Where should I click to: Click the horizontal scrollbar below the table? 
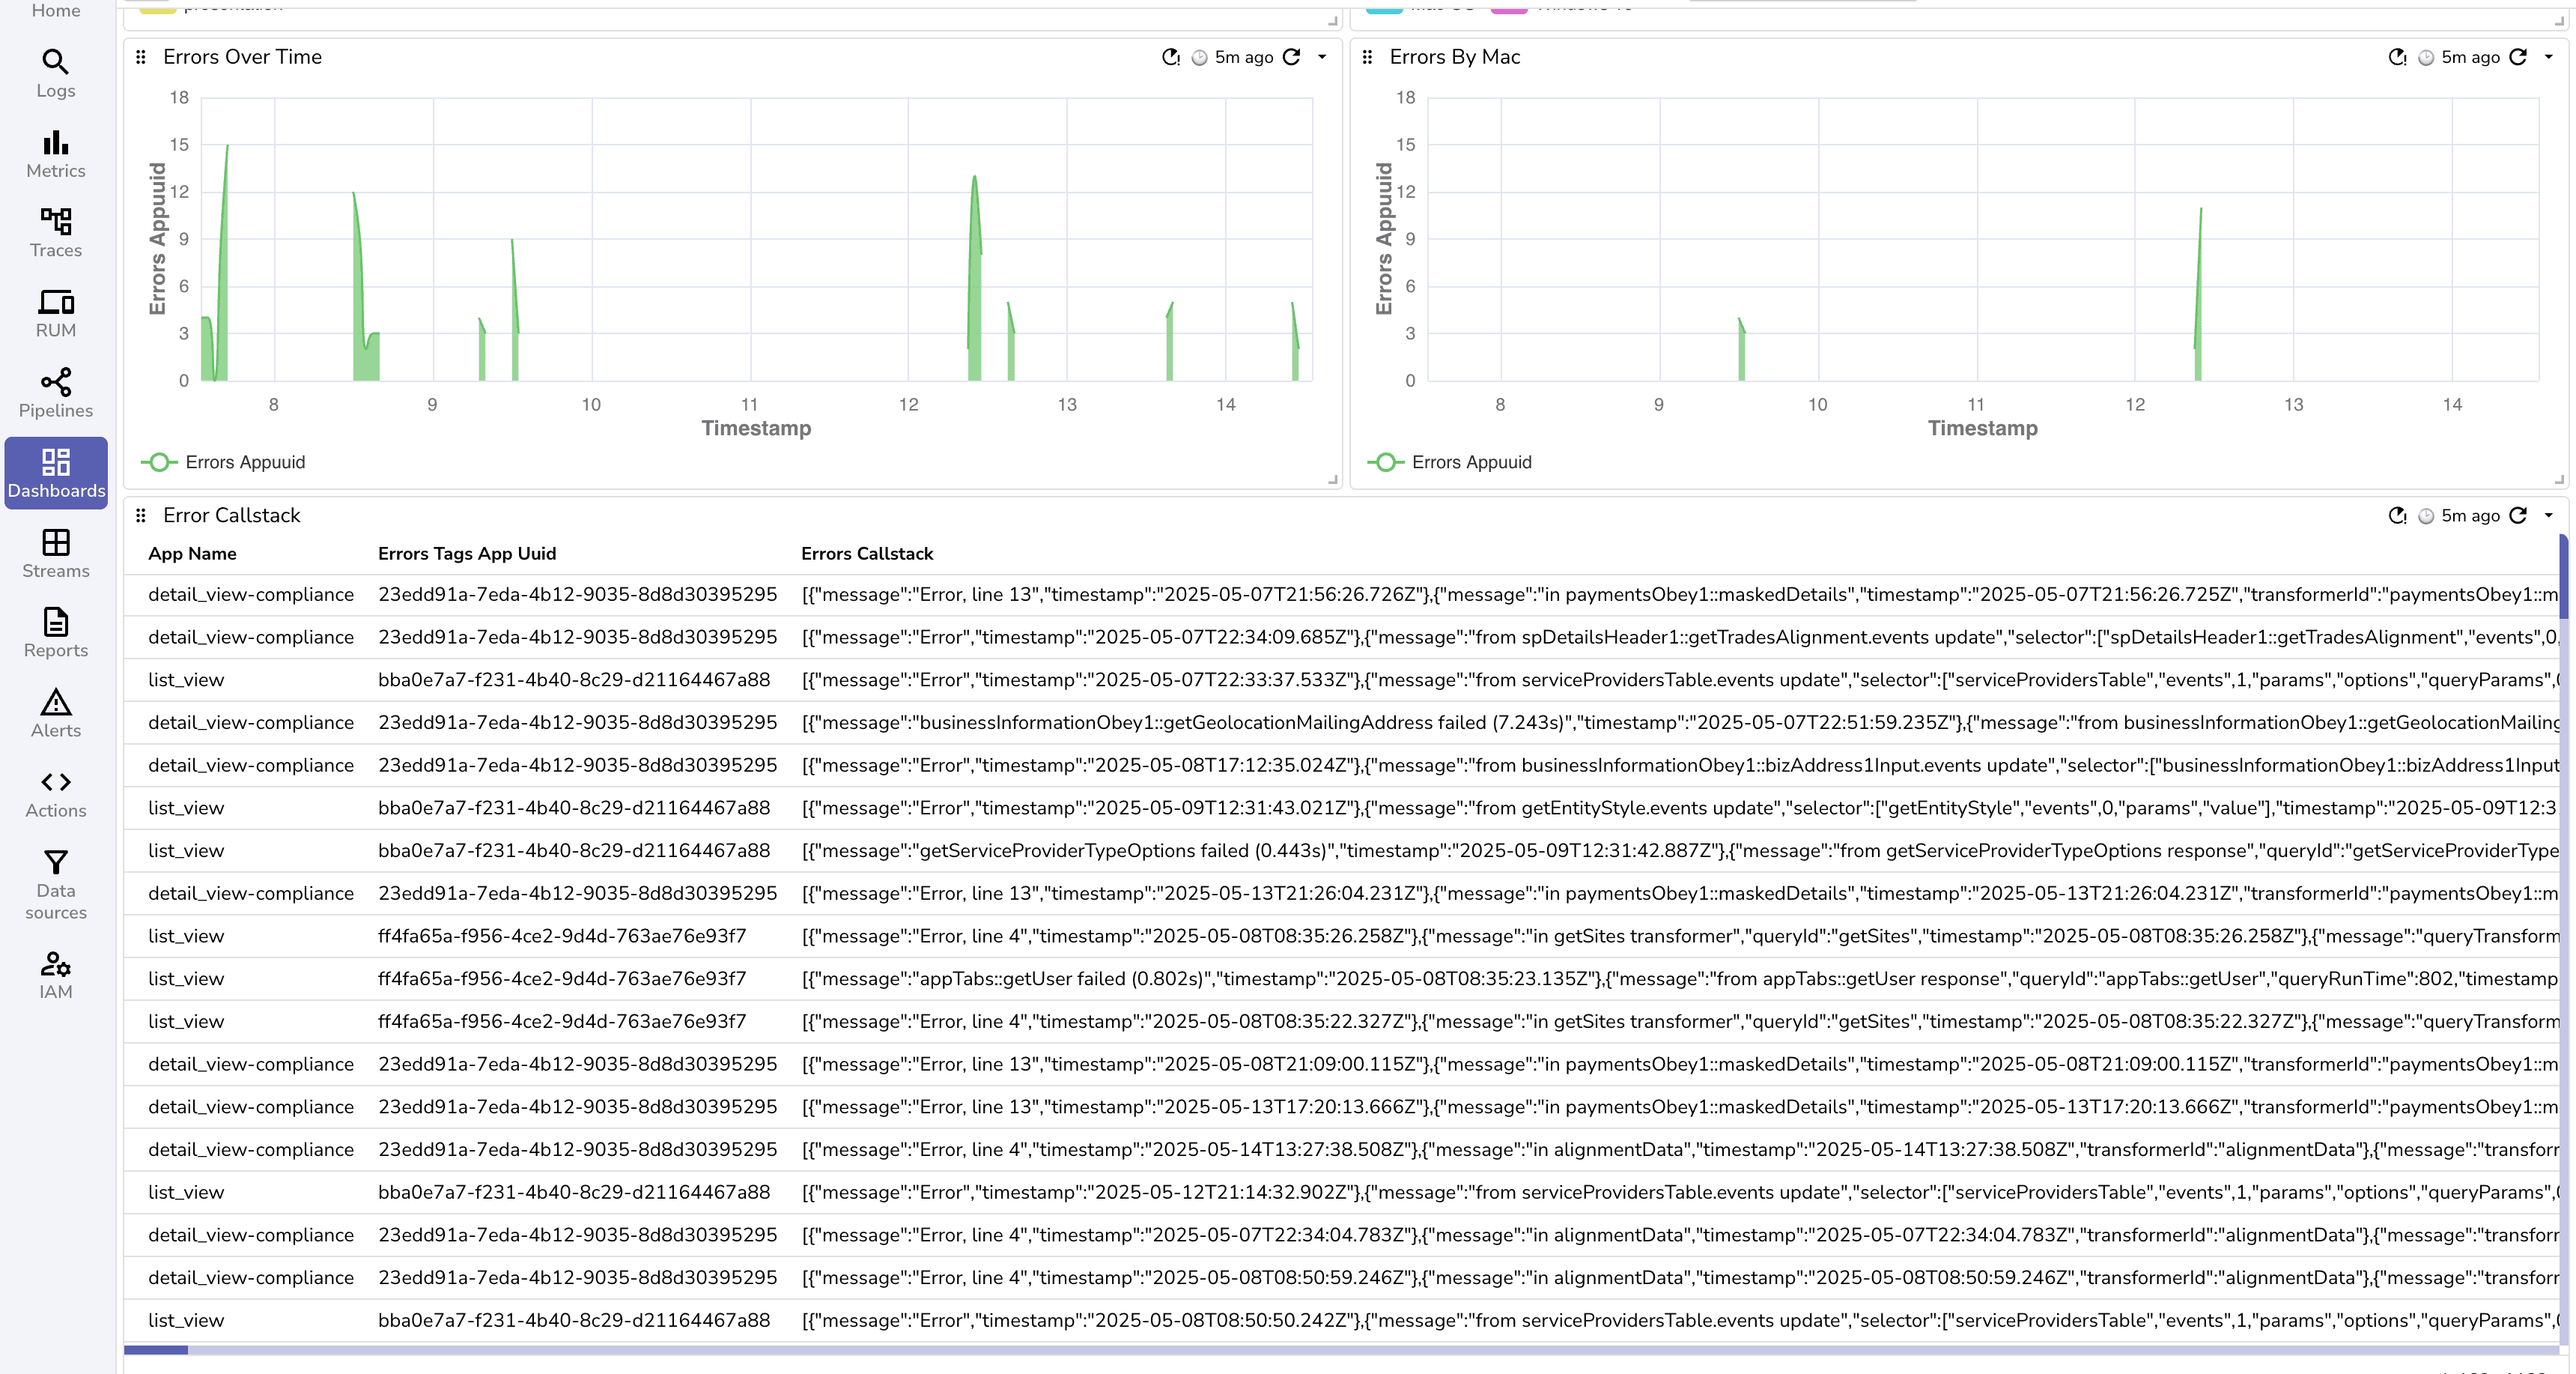pyautogui.click(x=400, y=1351)
